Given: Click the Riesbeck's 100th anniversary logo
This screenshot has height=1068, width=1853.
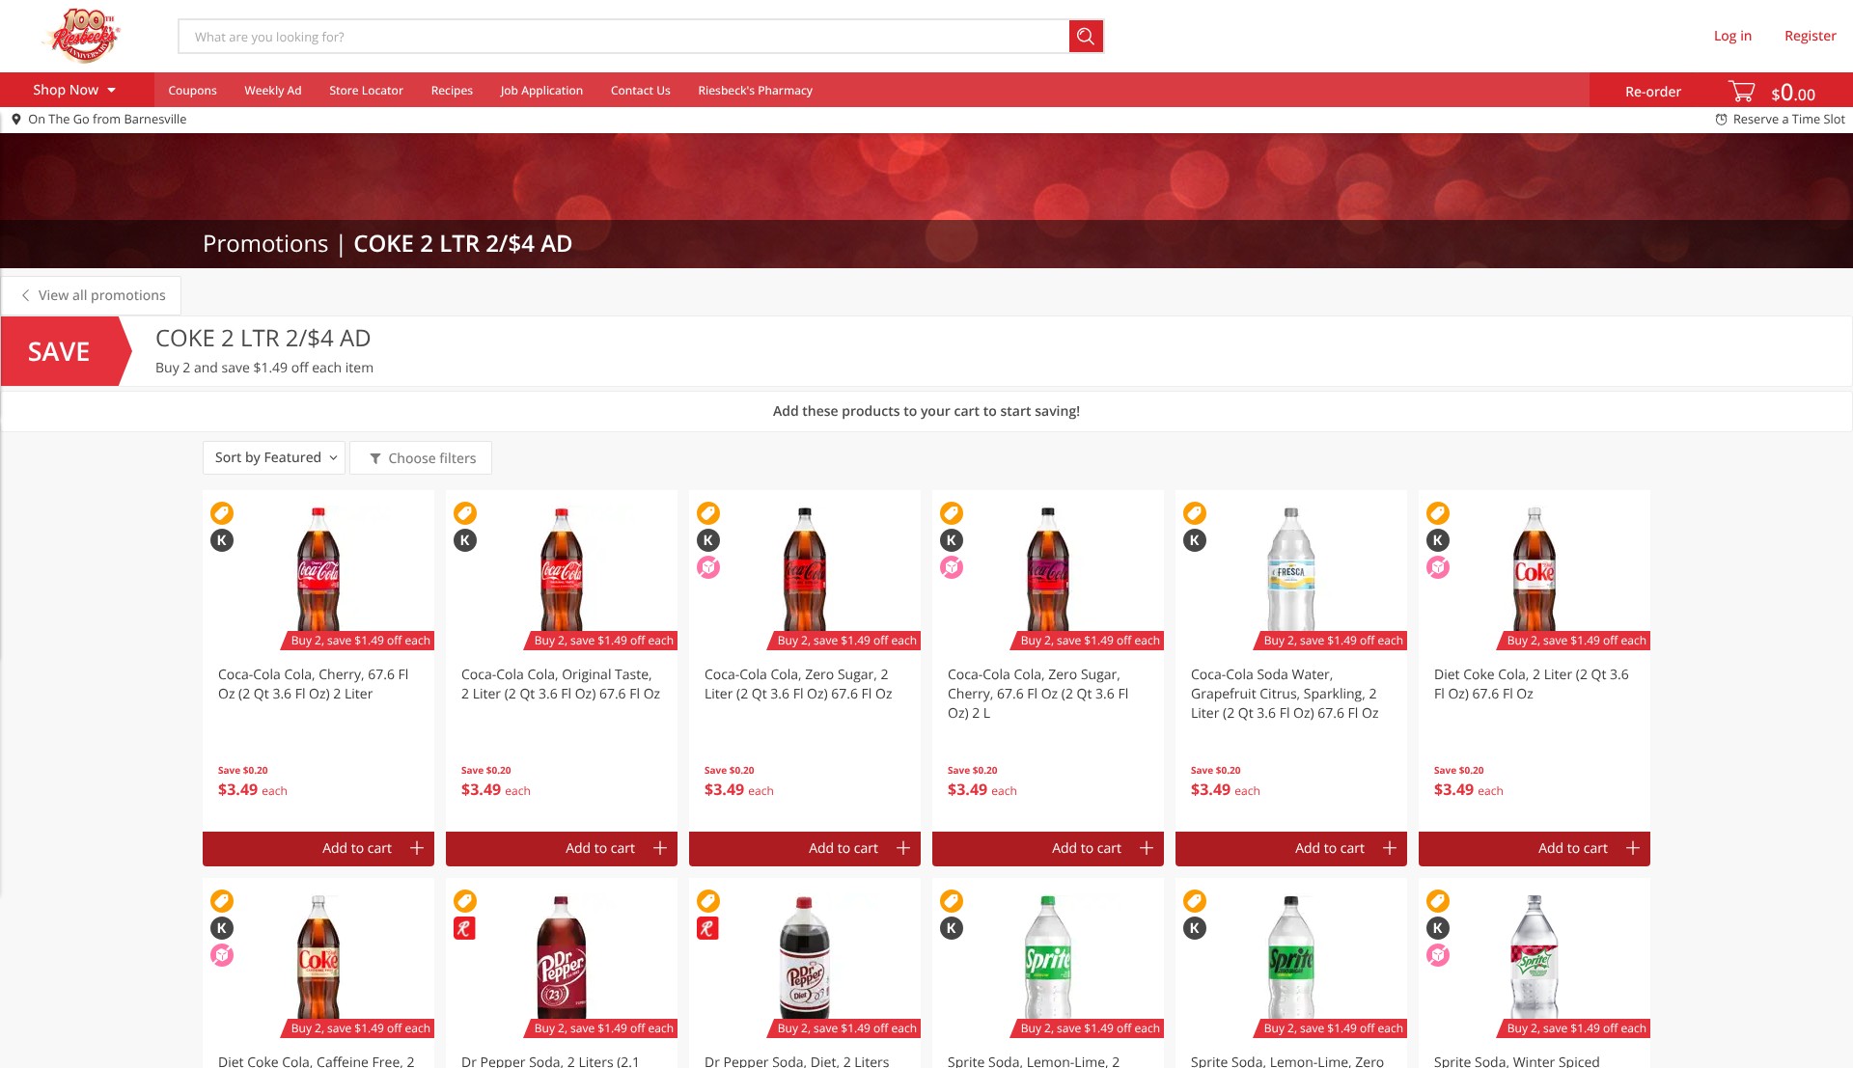Looking at the screenshot, I should pyautogui.click(x=83, y=36).
